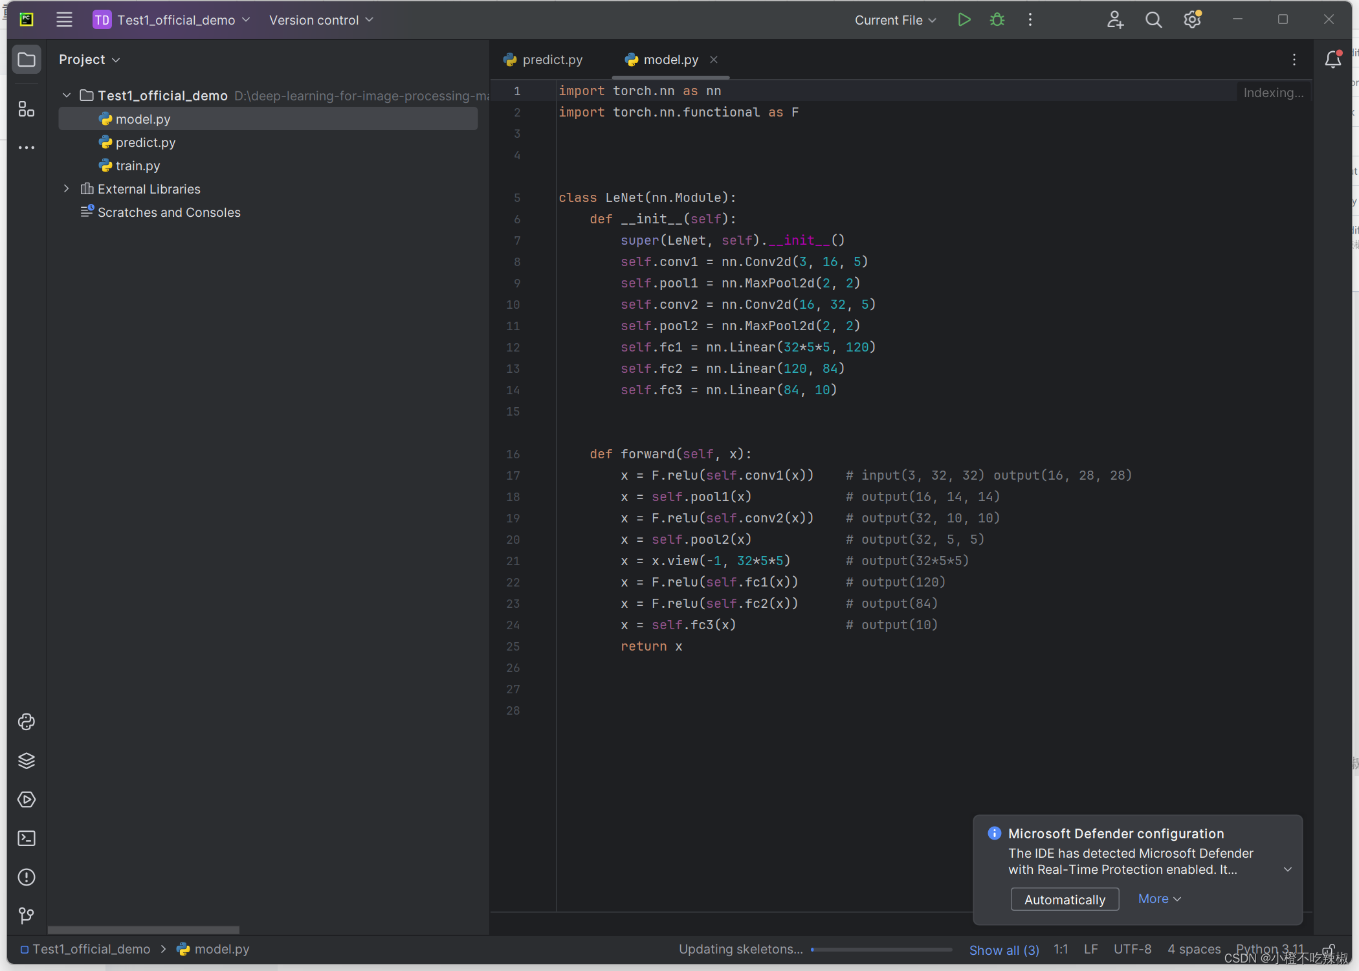Start debugging with the bug icon
The height and width of the screenshot is (971, 1359).
(x=997, y=20)
